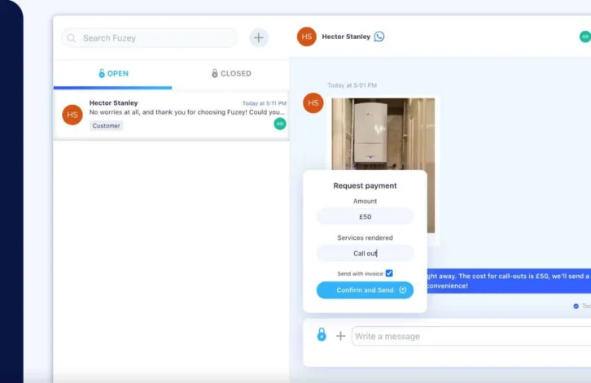
Task: Switch to the CLOSED conversations tab
Action: click(x=231, y=73)
